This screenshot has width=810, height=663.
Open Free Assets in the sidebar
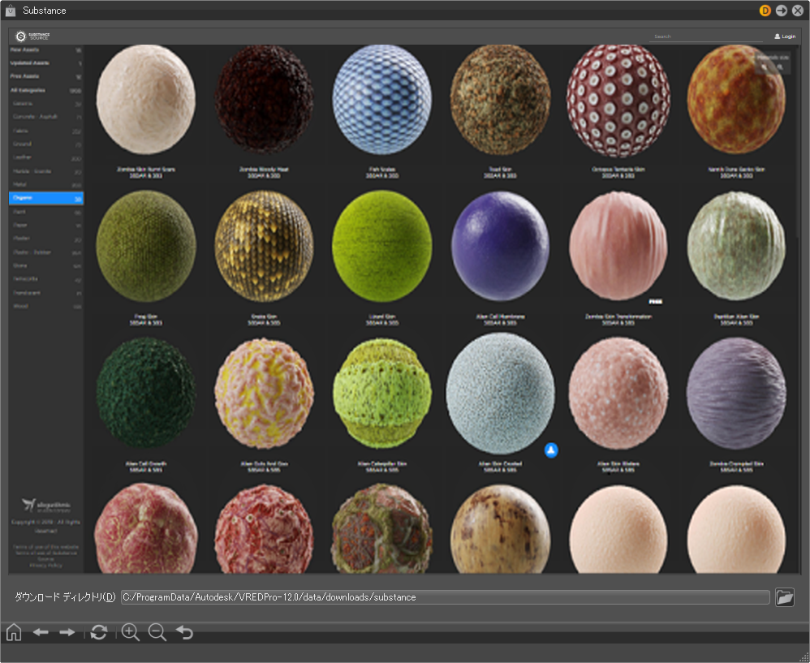click(46, 76)
